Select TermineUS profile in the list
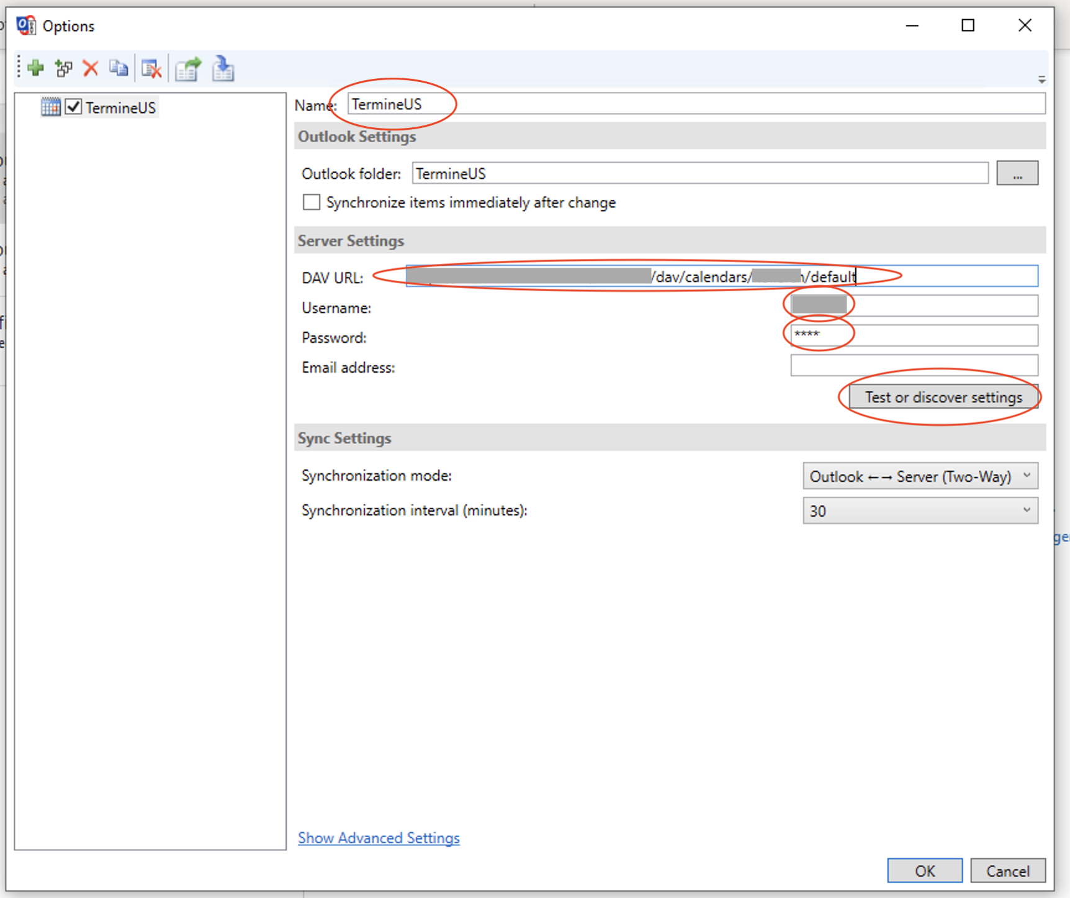 [x=120, y=108]
